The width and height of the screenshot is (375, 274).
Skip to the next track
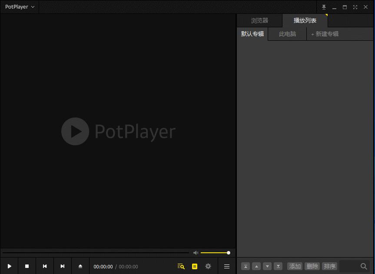point(63,266)
